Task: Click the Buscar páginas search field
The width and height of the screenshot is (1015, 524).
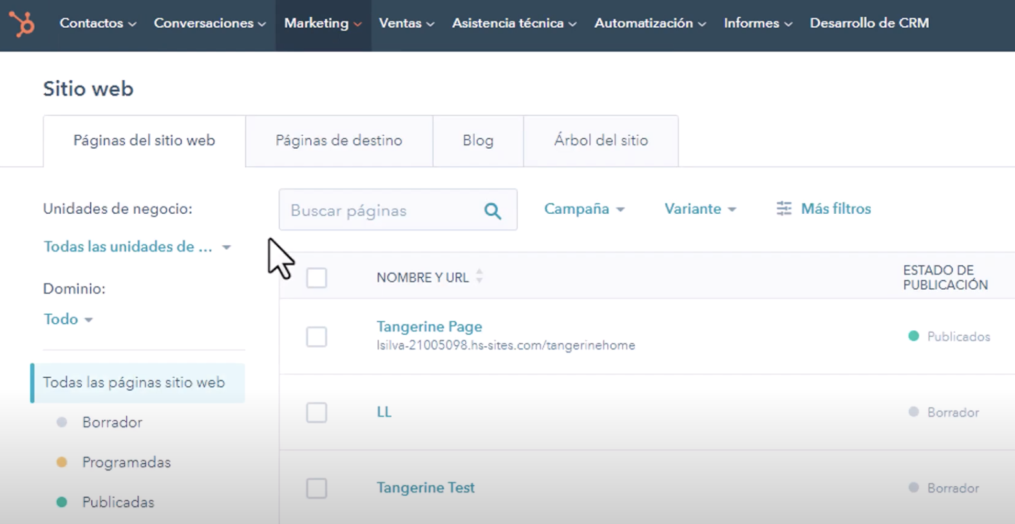Action: [380, 211]
